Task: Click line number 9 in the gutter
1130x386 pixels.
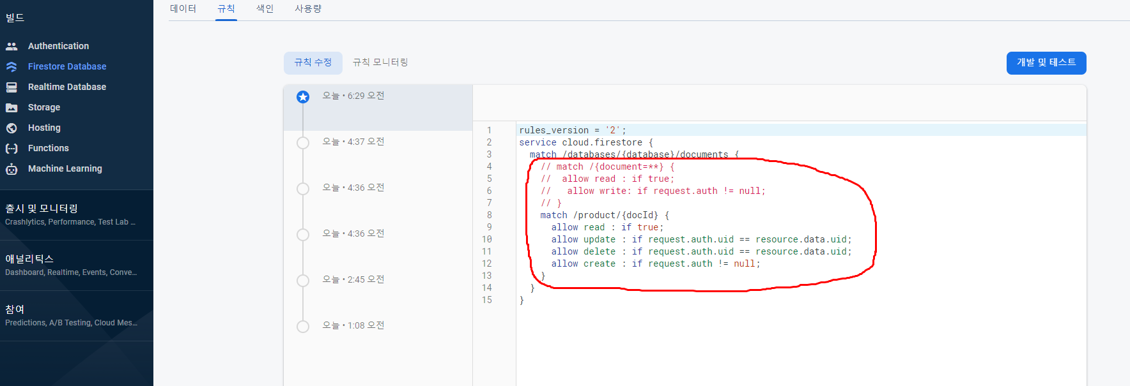Action: click(x=490, y=227)
